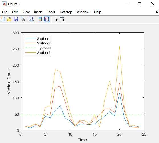Click the x-axis tick label 25
The image size is (159, 143).
144,134
